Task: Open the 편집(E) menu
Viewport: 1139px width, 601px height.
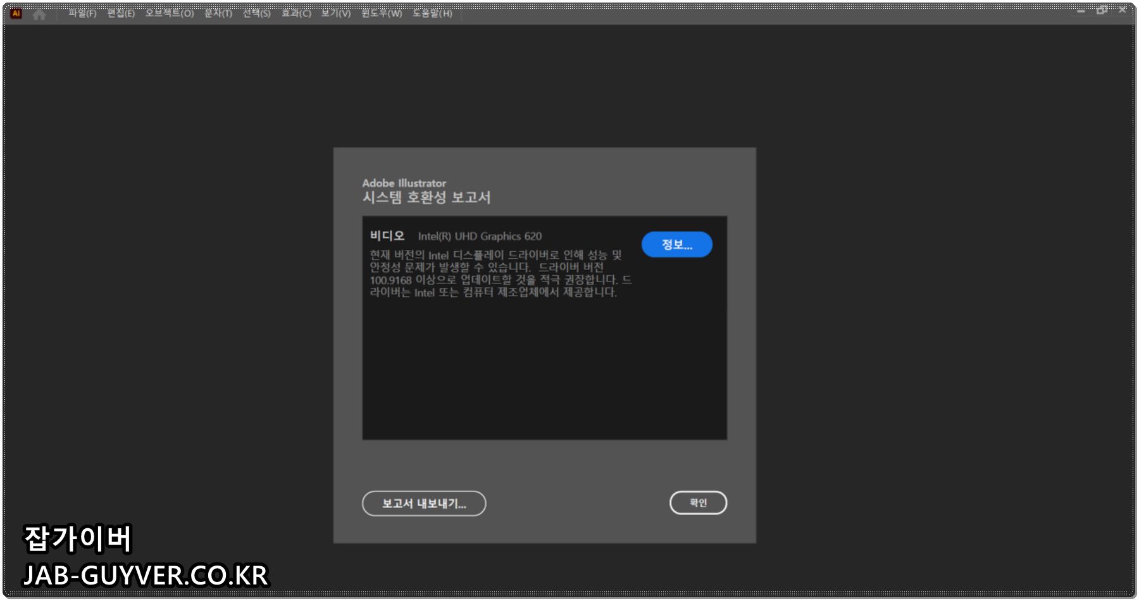Action: (121, 13)
